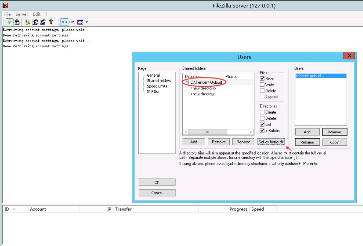Open the Edit menu
The image size is (363, 246).
click(36, 14)
